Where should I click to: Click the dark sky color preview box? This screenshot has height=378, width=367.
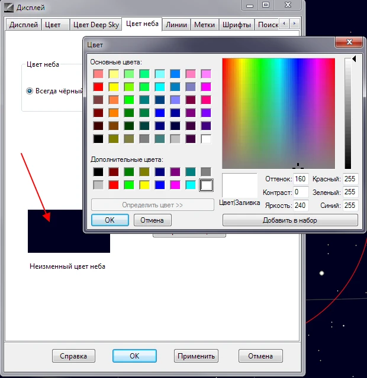(x=69, y=231)
